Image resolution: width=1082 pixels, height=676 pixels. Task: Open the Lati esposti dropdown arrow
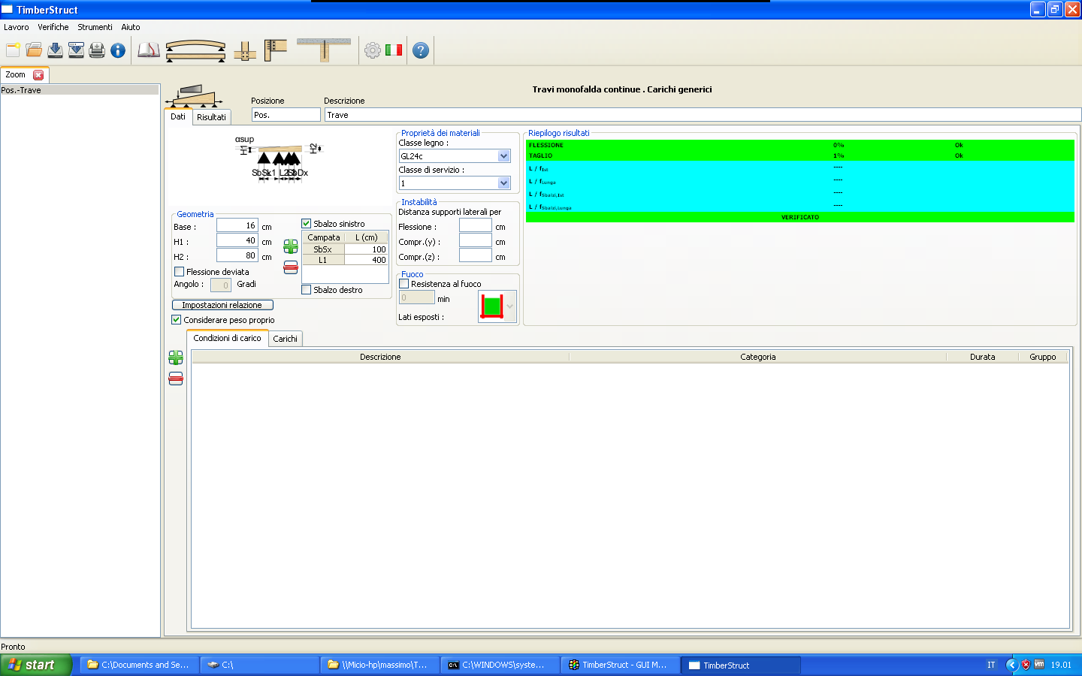[510, 306]
